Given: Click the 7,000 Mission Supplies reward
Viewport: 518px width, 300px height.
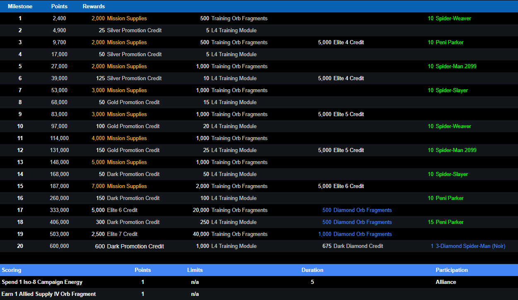Looking at the screenshot, I should point(119,186).
